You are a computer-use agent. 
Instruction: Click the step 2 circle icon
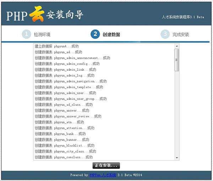[x=95, y=34]
